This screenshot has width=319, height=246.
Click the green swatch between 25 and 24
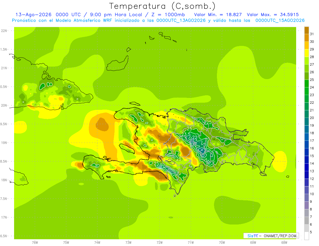pos(307,83)
